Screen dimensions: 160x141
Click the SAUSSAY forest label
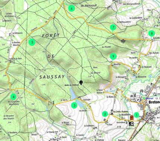click(52, 77)
